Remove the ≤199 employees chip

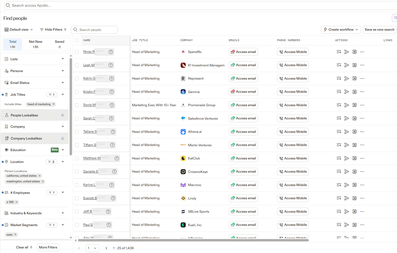pyautogui.click(x=16, y=202)
